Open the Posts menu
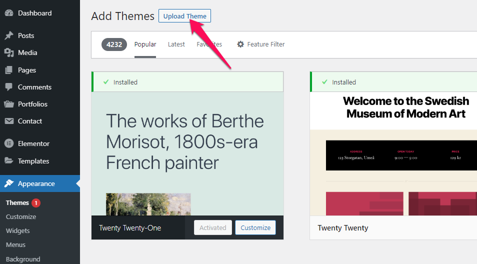Image resolution: width=477 pixels, height=264 pixels. [40, 35]
